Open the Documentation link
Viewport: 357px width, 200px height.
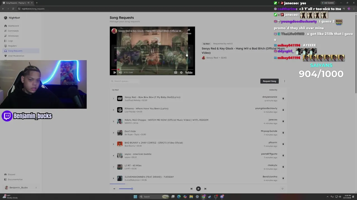[15, 179]
